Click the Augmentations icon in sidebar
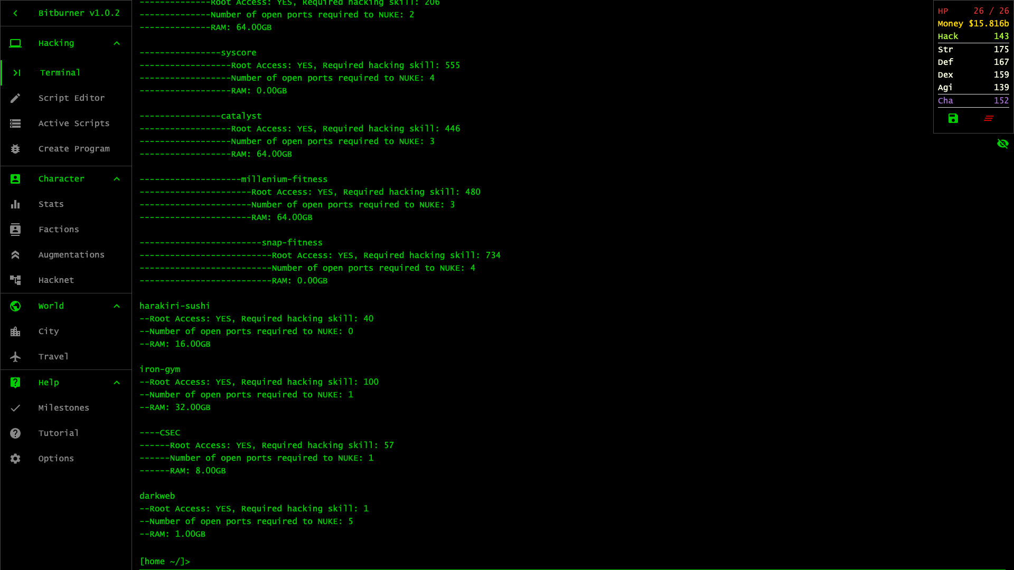Screen dimensions: 1014x570 point(15,254)
